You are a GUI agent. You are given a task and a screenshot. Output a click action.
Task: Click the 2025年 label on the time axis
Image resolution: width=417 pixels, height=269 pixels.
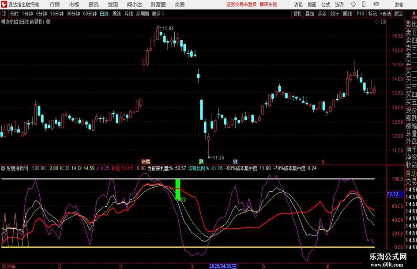click(8, 266)
